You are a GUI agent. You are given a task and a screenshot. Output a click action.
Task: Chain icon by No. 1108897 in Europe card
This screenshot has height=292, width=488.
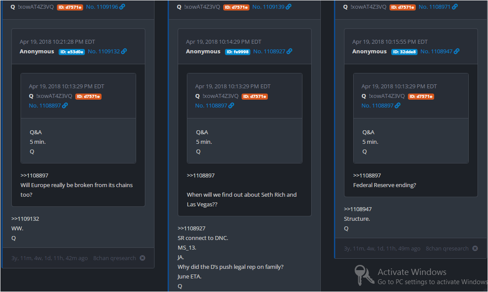coord(65,105)
